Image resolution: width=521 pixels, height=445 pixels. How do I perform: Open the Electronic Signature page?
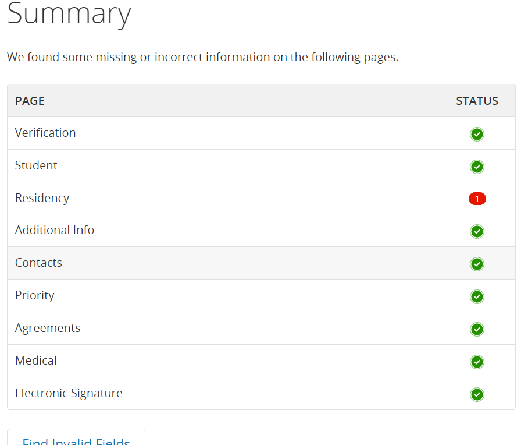point(69,393)
